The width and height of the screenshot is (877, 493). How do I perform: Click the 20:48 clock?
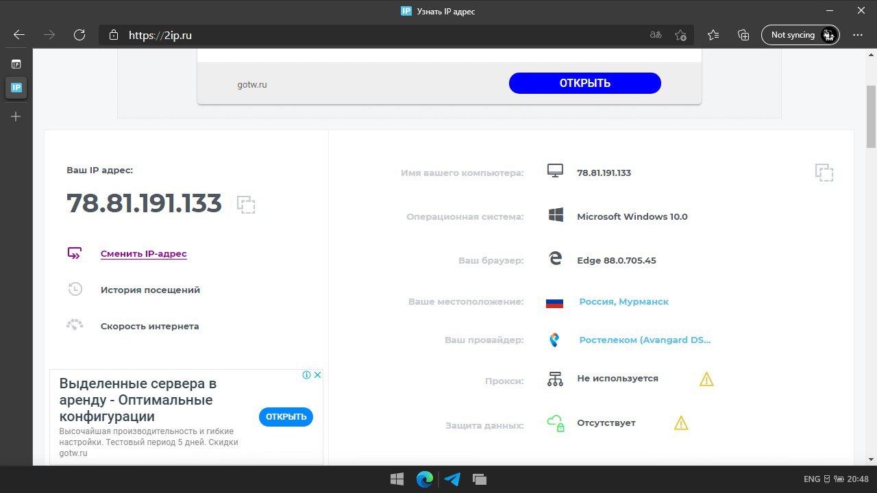point(857,479)
